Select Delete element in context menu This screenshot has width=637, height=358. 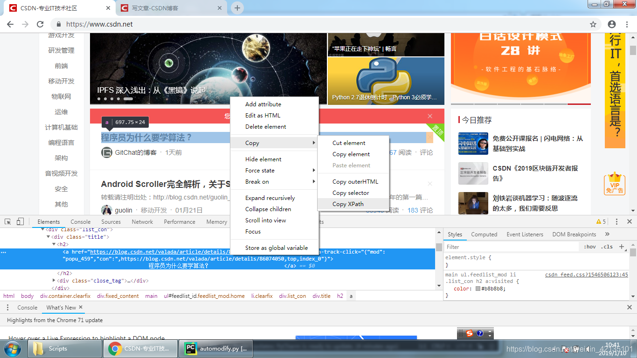274,126
